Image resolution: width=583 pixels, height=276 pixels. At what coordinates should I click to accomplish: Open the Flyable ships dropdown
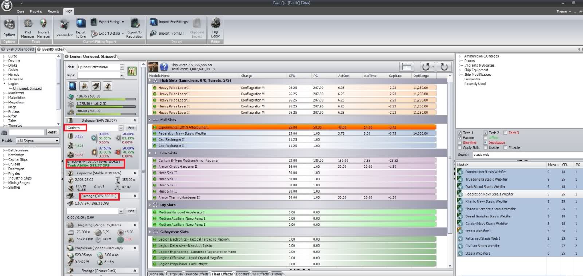(x=56, y=141)
